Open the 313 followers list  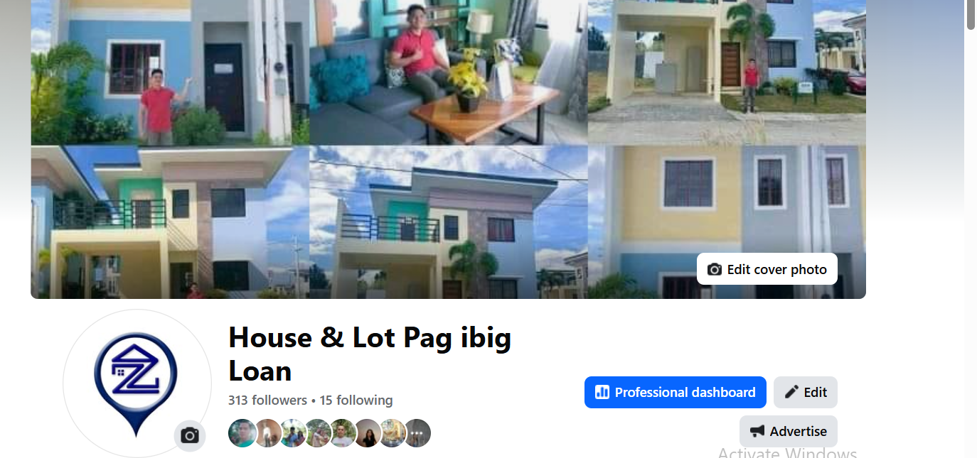(x=267, y=400)
